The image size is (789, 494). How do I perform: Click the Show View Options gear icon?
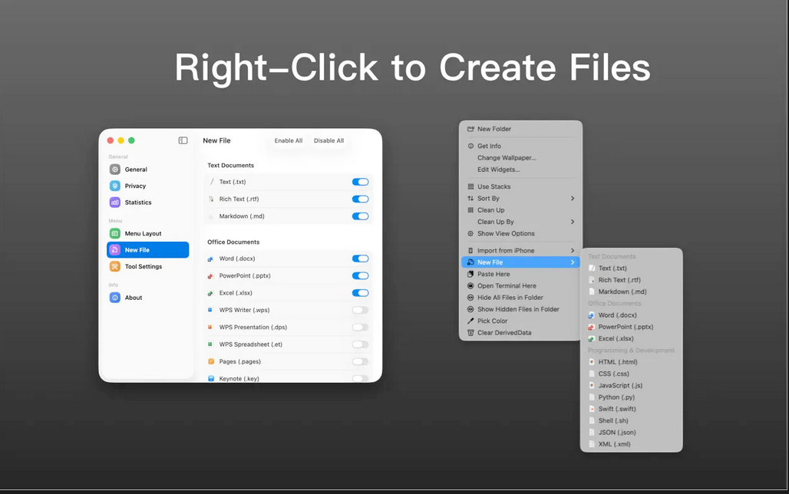point(470,234)
